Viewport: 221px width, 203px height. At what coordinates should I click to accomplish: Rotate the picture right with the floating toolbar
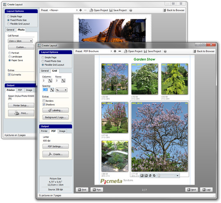[x=154, y=176]
